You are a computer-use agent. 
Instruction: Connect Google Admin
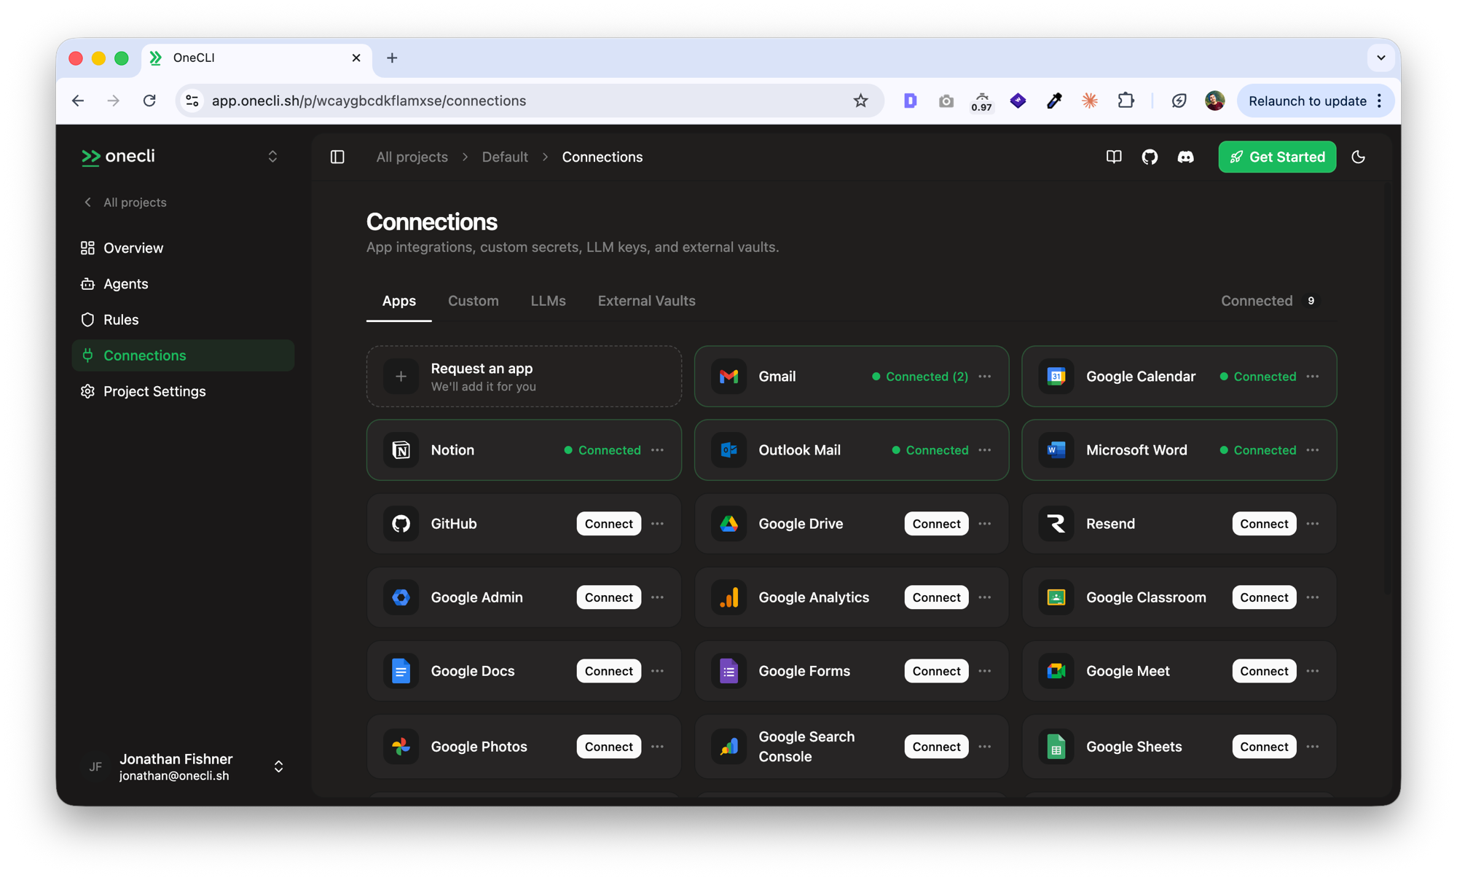pyautogui.click(x=609, y=597)
